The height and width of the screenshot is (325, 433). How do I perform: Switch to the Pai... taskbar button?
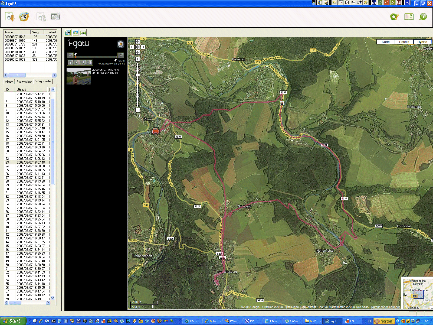pos(231,321)
